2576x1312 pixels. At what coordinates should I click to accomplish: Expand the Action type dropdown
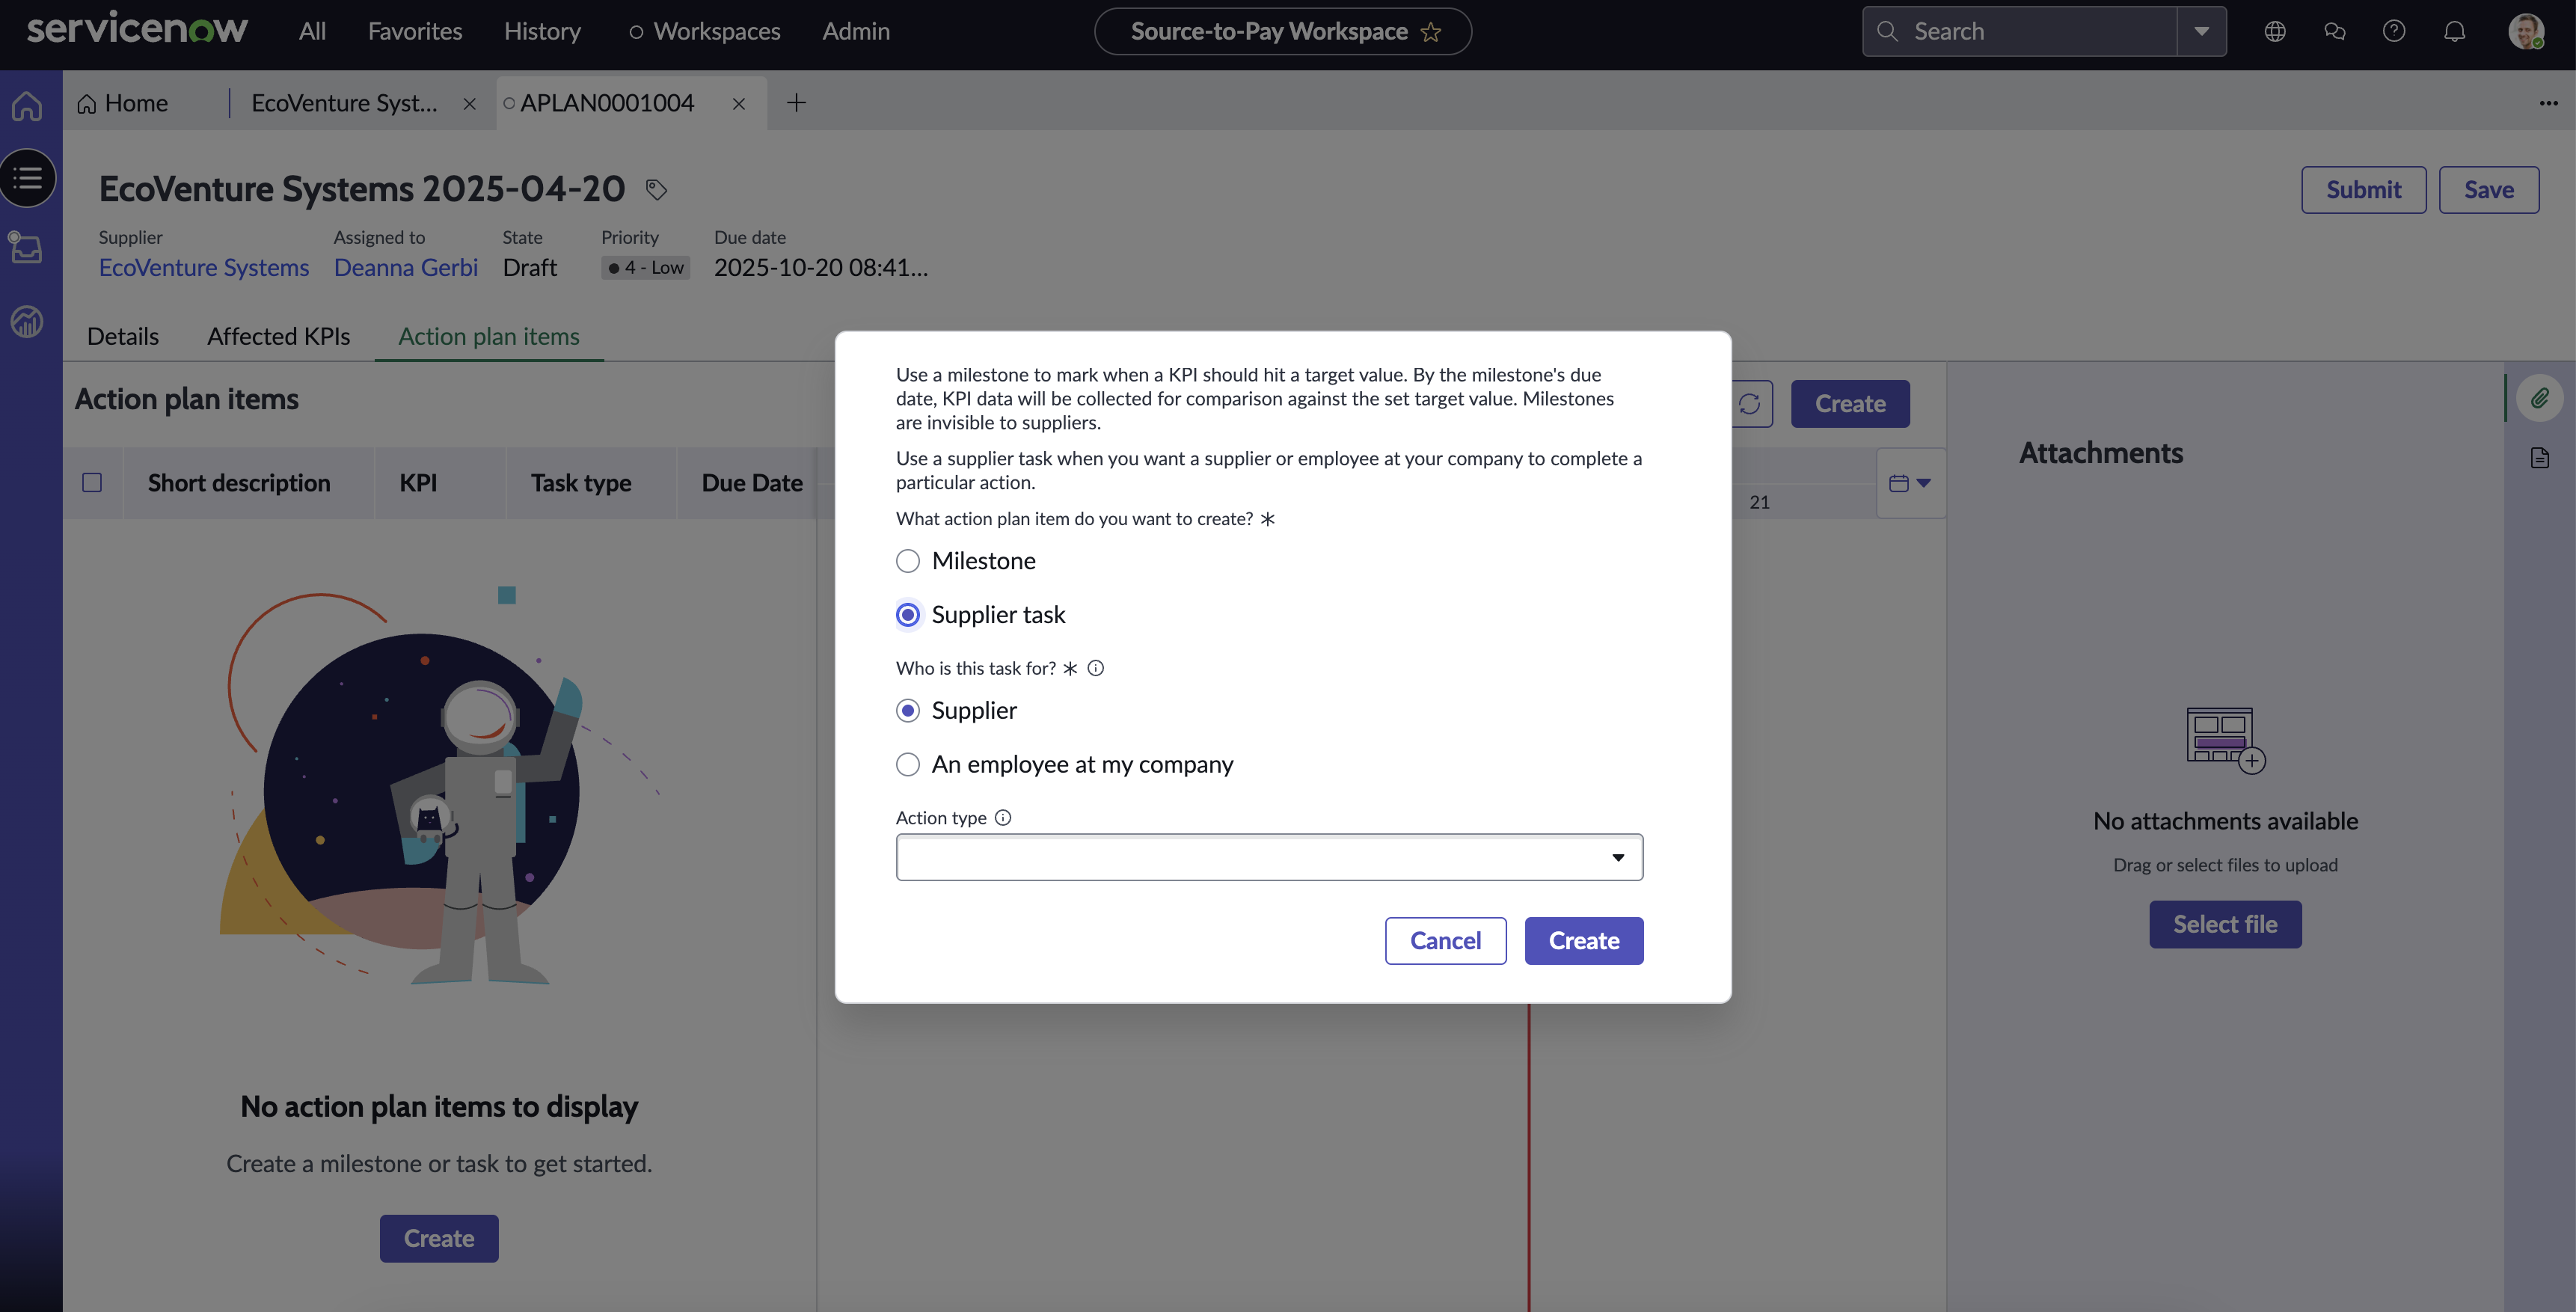pos(1269,857)
